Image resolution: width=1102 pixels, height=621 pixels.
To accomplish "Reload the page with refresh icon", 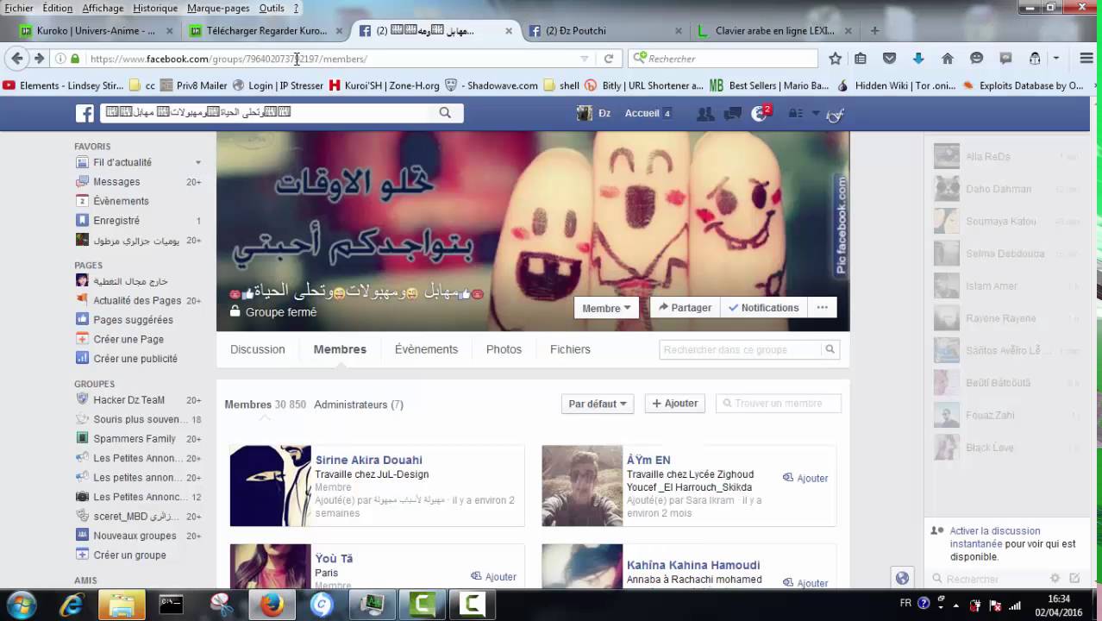I will [x=609, y=59].
